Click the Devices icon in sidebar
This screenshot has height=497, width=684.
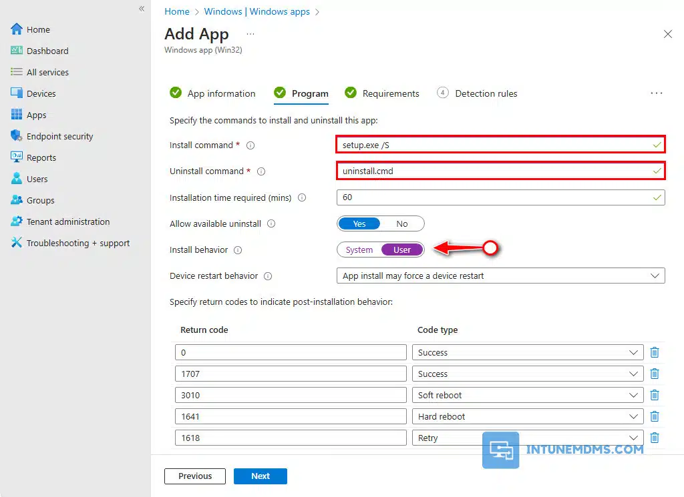click(17, 93)
